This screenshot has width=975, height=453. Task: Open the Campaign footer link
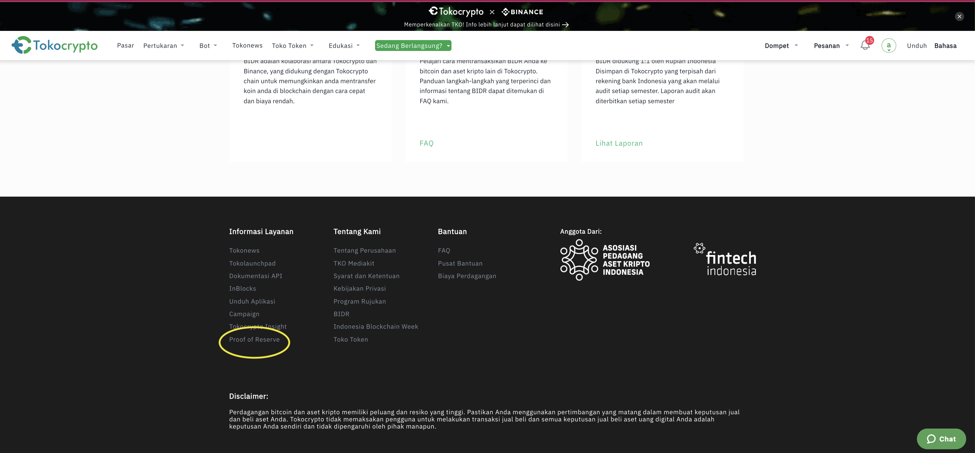point(244,314)
